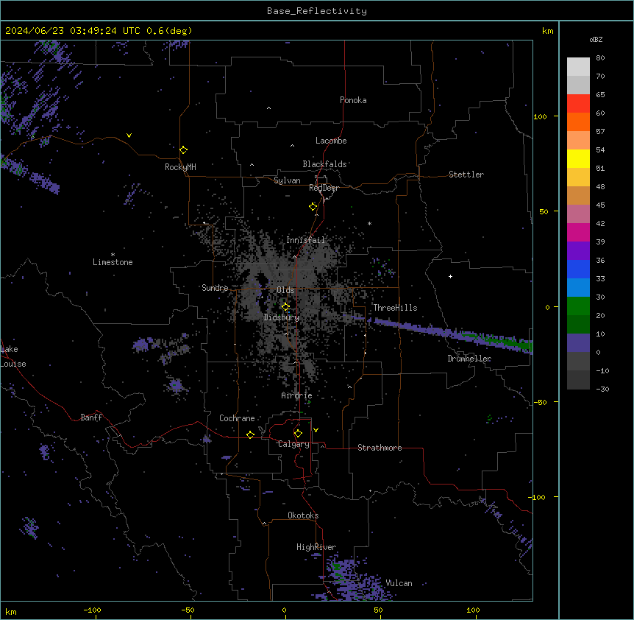The image size is (634, 620).
Task: Click the Drumheller town label
Action: (469, 359)
